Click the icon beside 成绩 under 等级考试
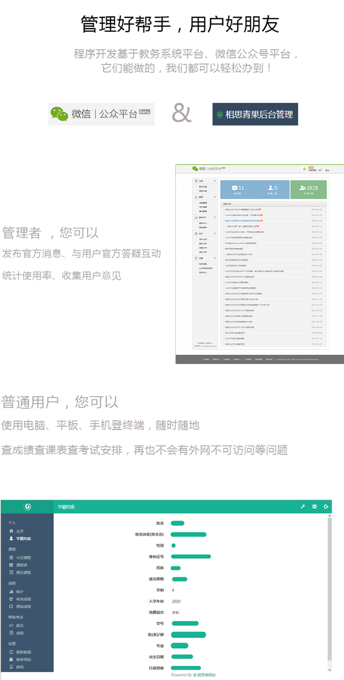The height and width of the screenshot is (680, 344). click(11, 633)
